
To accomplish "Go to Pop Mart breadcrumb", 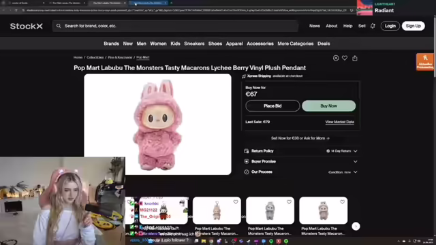I will 142,57.
